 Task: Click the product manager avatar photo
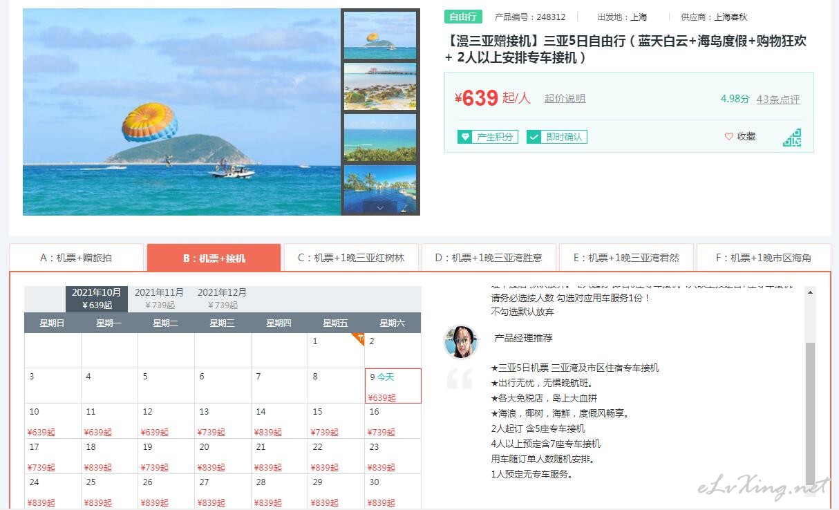461,342
